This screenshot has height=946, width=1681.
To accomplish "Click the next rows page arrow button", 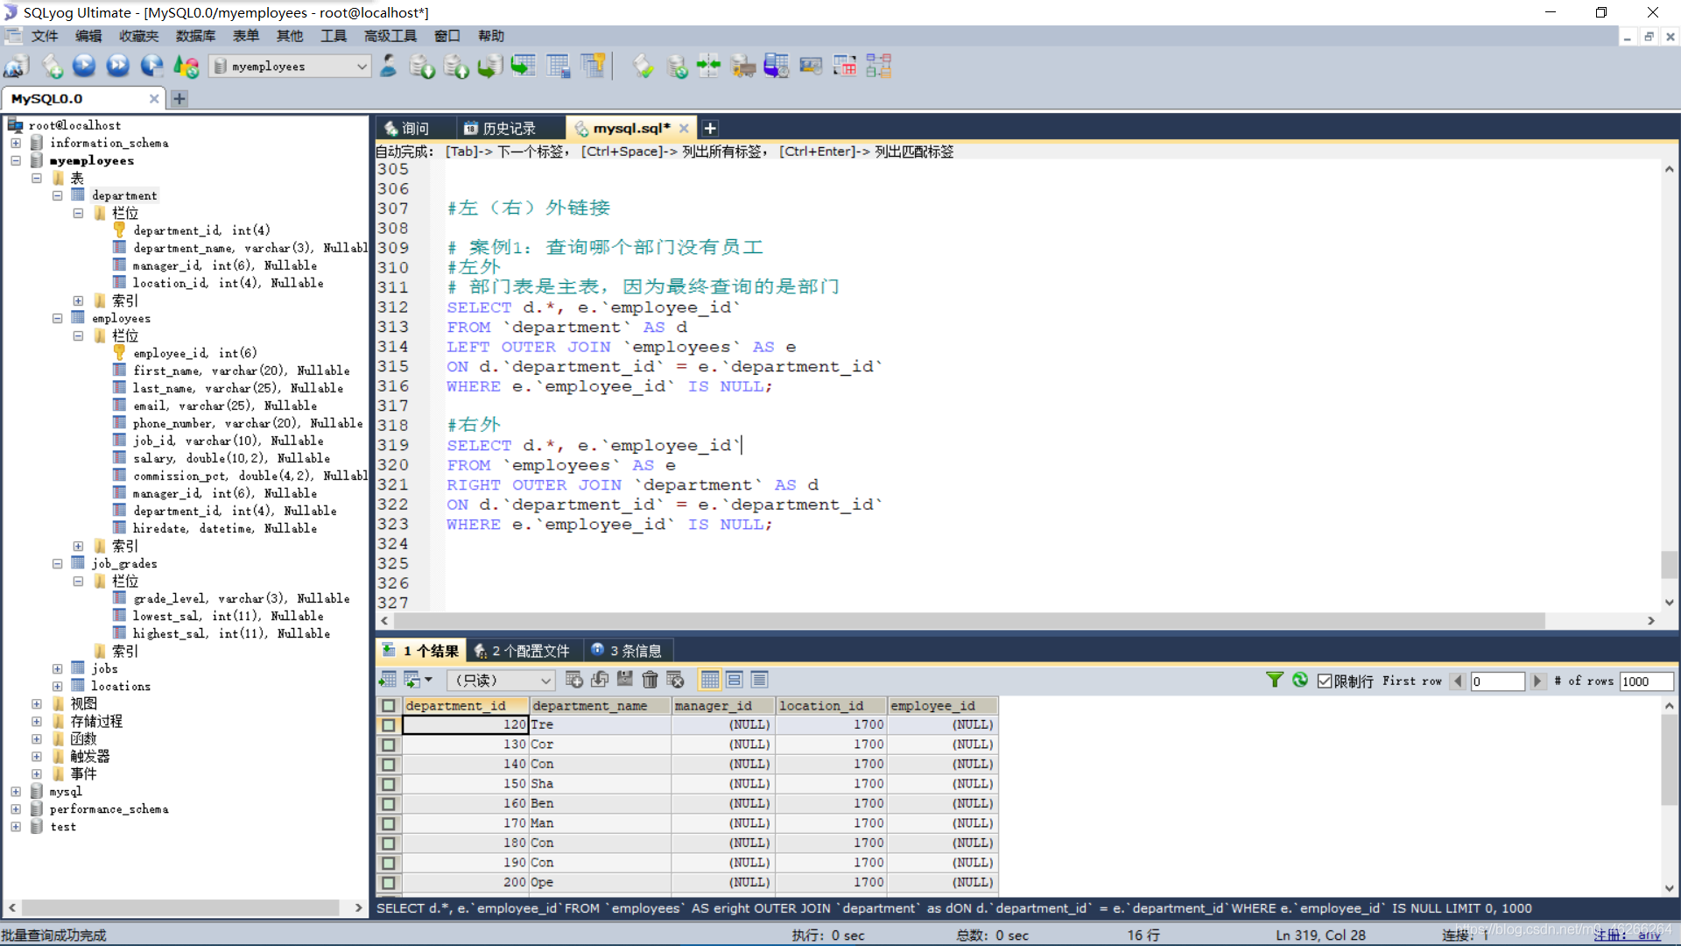I will tap(1537, 681).
